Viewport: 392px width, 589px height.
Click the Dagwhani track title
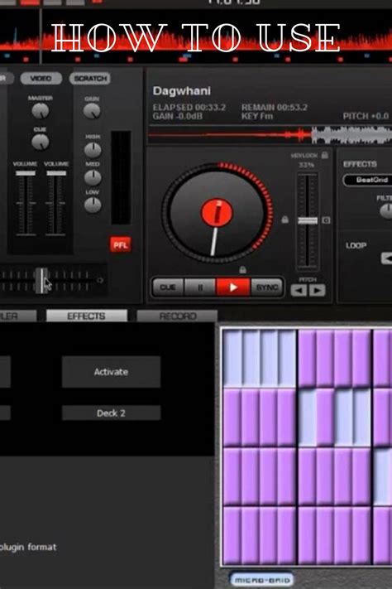coord(182,91)
